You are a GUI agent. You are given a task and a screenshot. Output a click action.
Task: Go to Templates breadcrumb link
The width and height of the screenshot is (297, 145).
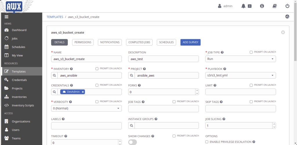click(x=55, y=17)
